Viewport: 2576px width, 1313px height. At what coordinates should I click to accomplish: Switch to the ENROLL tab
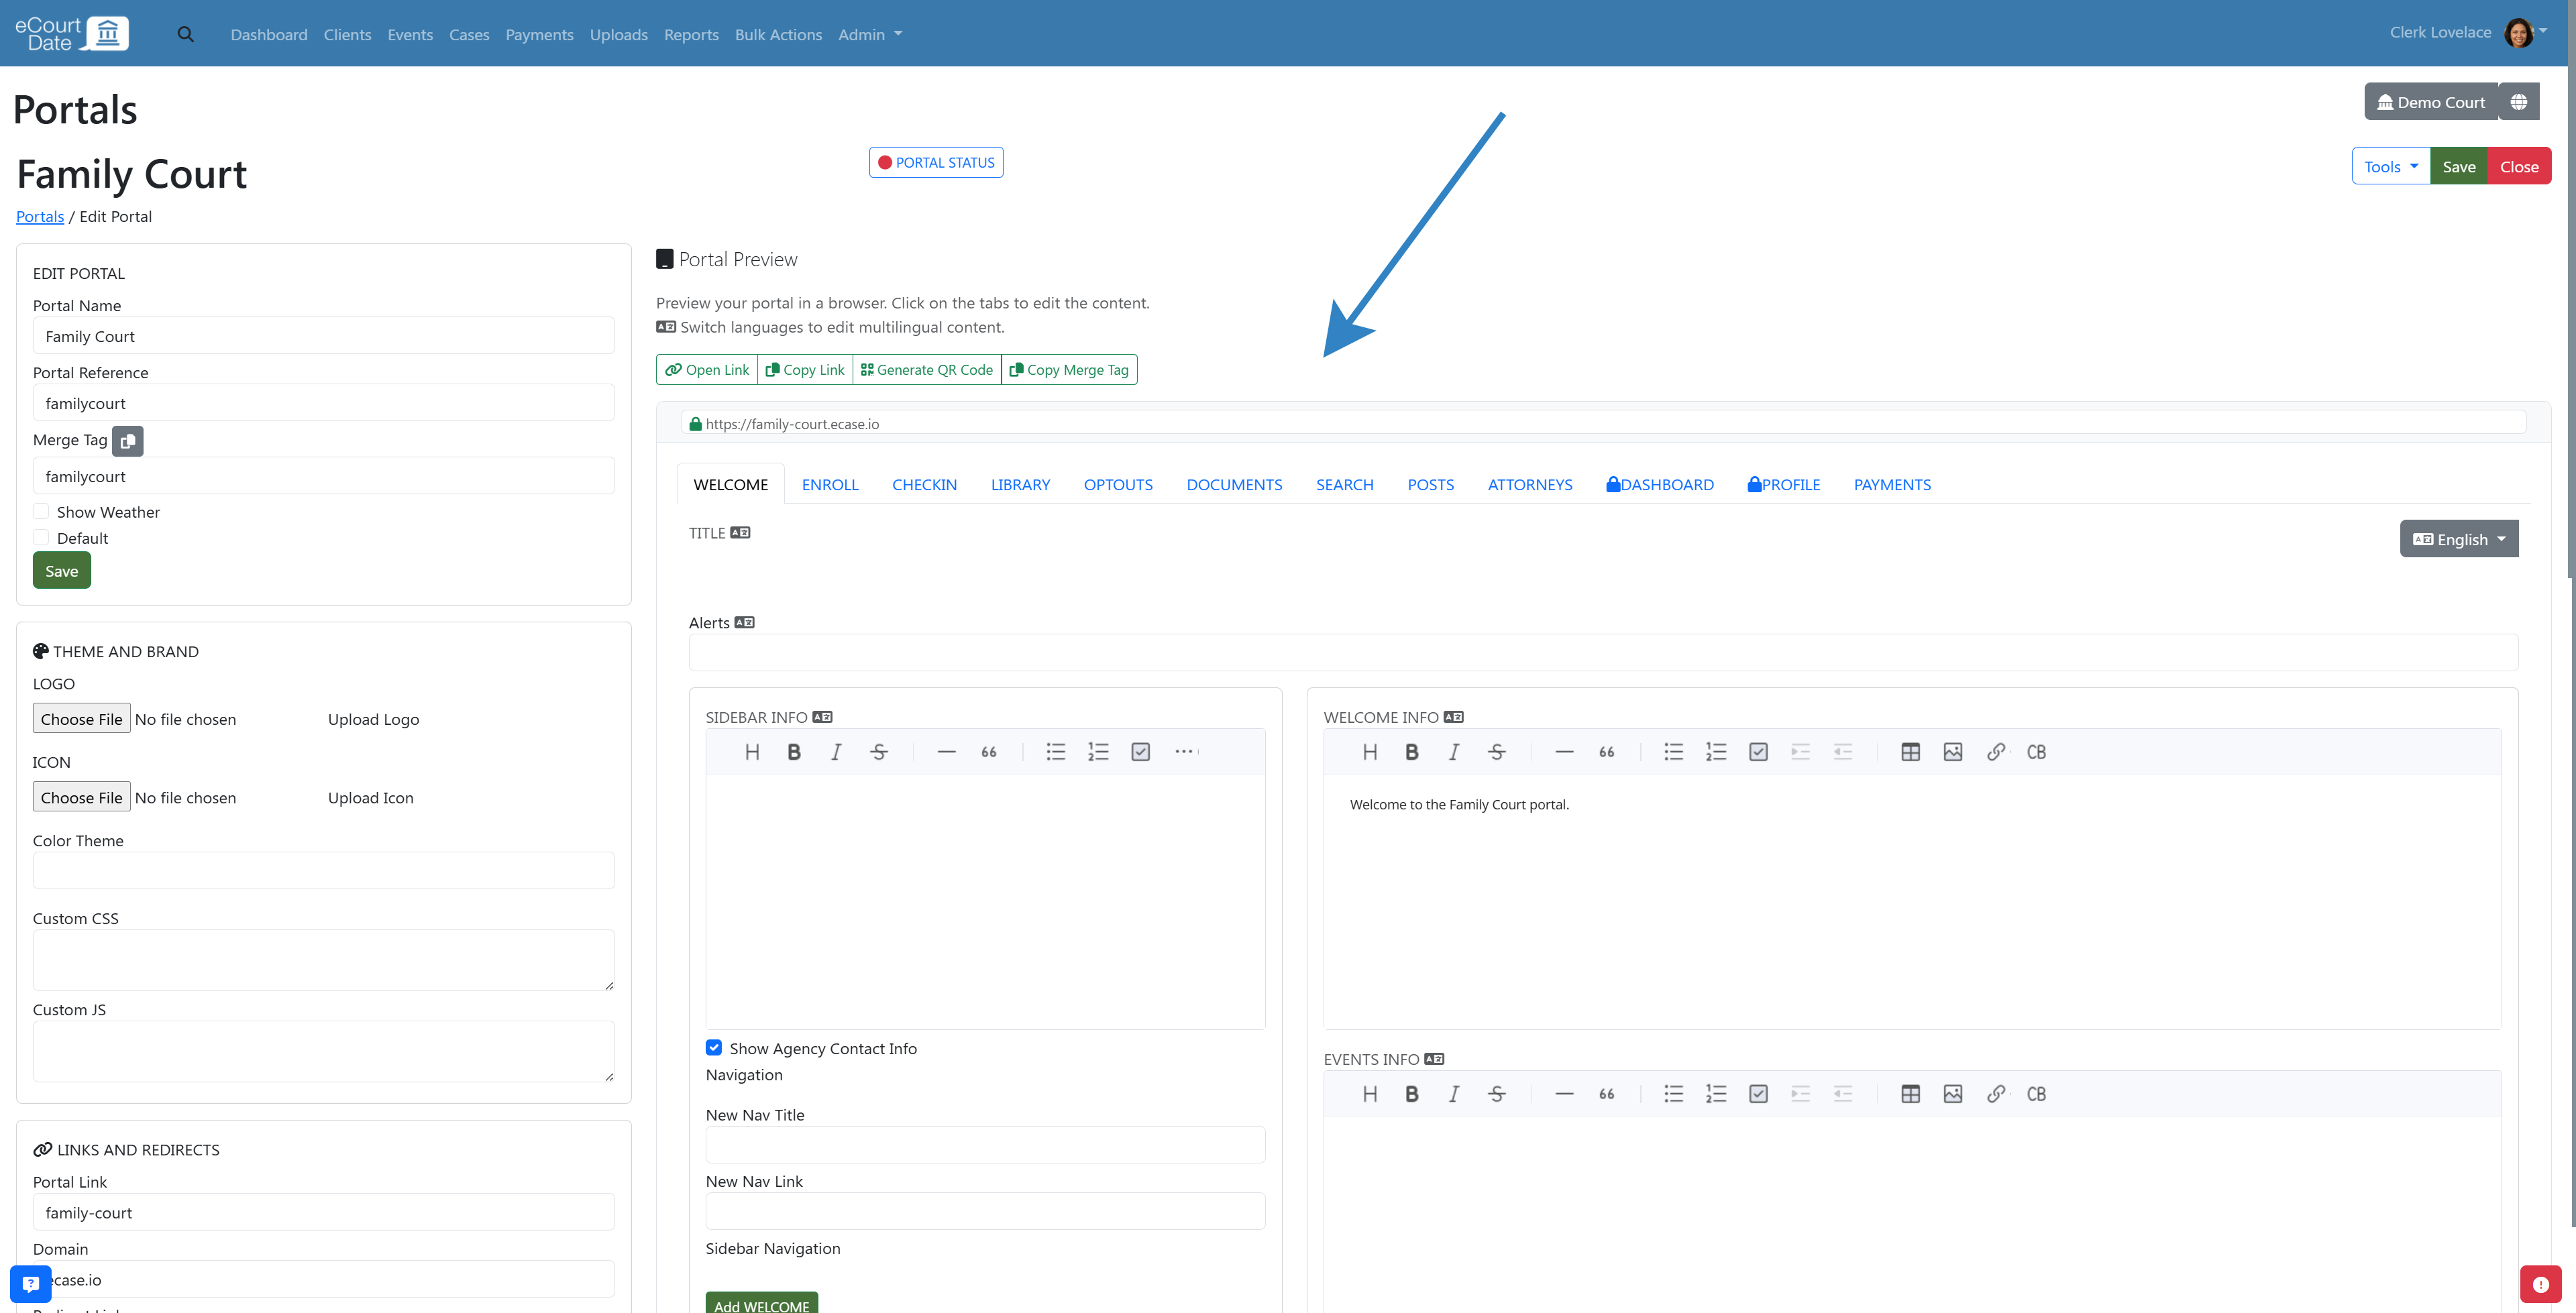(x=830, y=484)
